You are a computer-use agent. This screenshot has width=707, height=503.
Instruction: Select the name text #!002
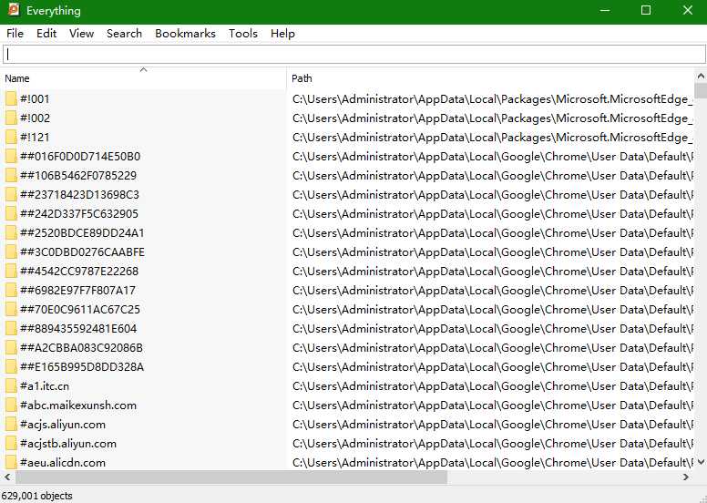[35, 118]
